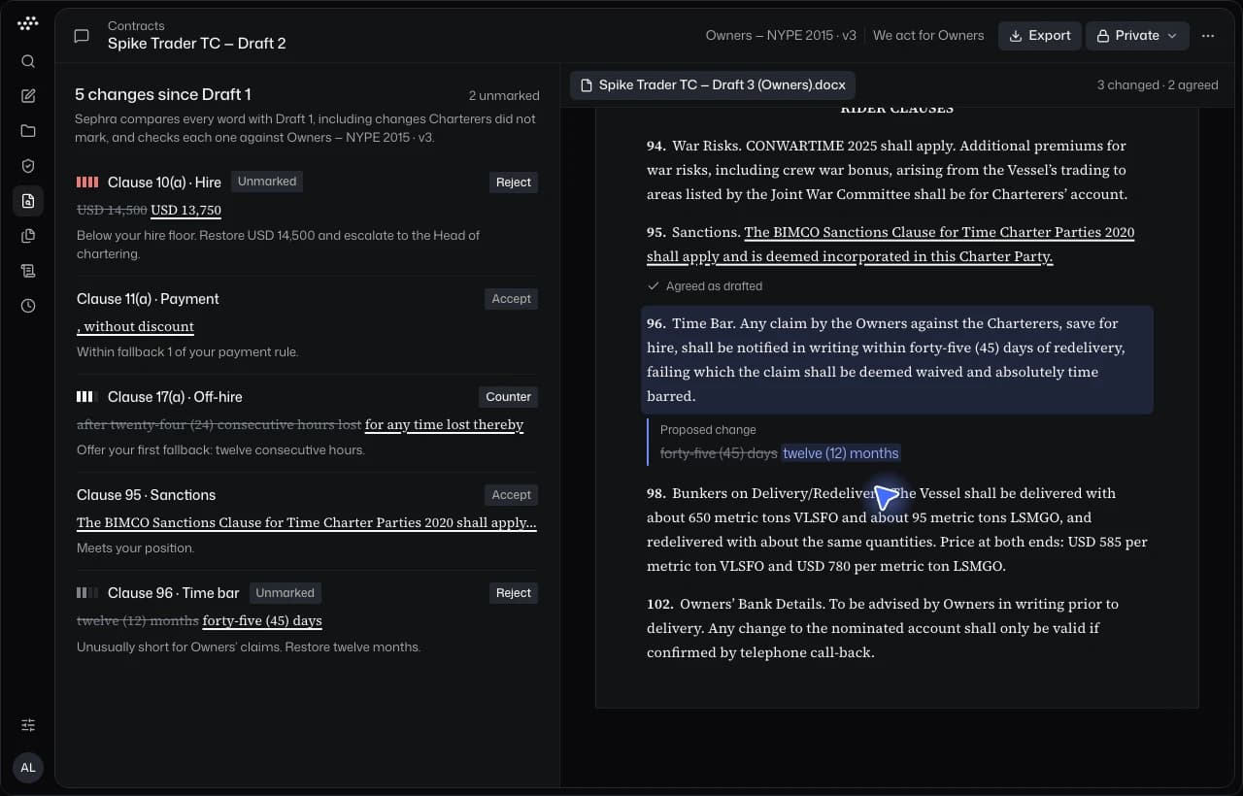The image size is (1243, 796).
Task: Open the chat bubble icon beside Contracts
Action: click(82, 36)
